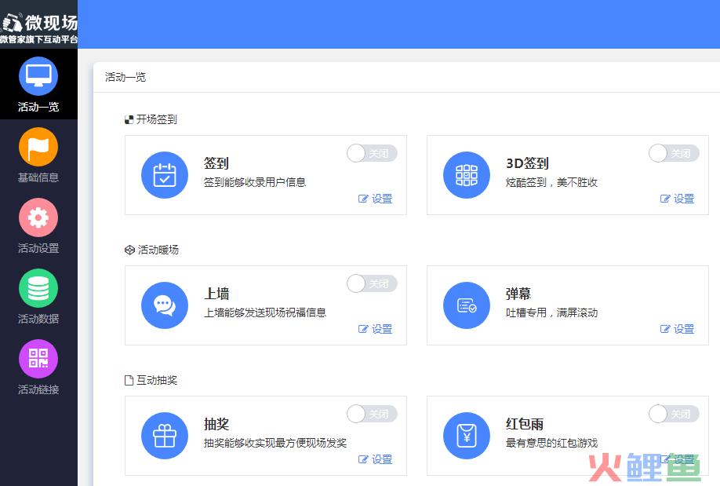Toggle the 3D签到 switch on
Viewport: 720px width, 486px height.
674,153
